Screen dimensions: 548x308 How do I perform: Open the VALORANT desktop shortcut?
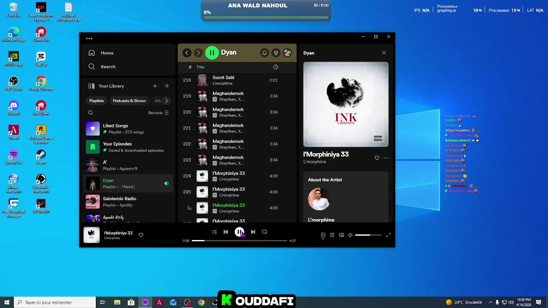[41, 206]
